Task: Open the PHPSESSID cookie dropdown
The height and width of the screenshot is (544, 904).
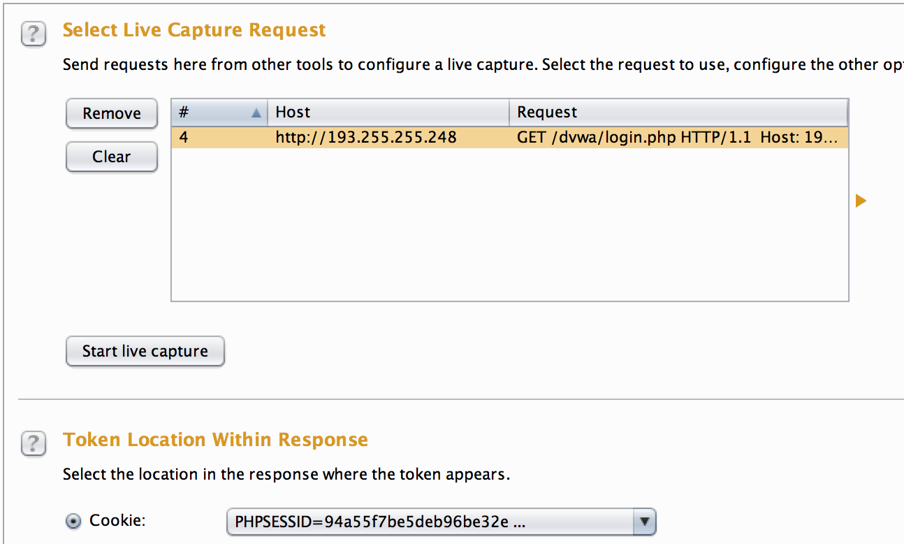Action: click(441, 522)
